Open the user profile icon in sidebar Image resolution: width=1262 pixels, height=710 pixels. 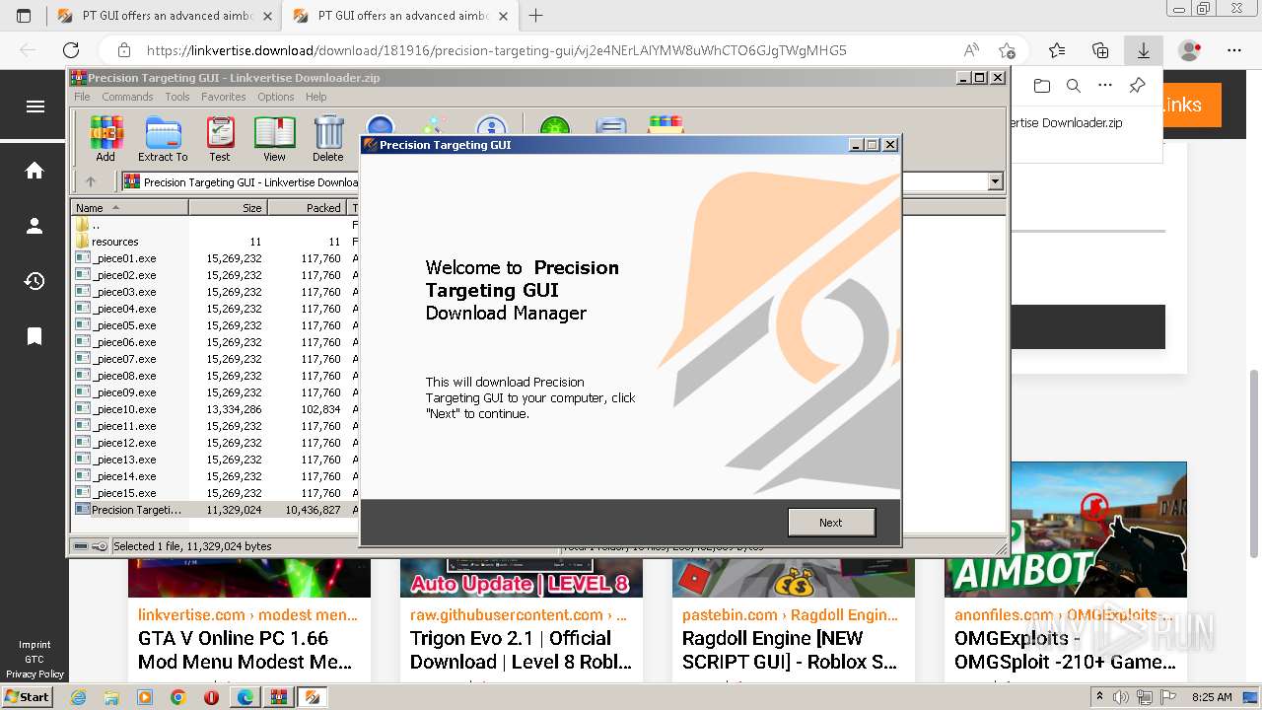(x=35, y=226)
